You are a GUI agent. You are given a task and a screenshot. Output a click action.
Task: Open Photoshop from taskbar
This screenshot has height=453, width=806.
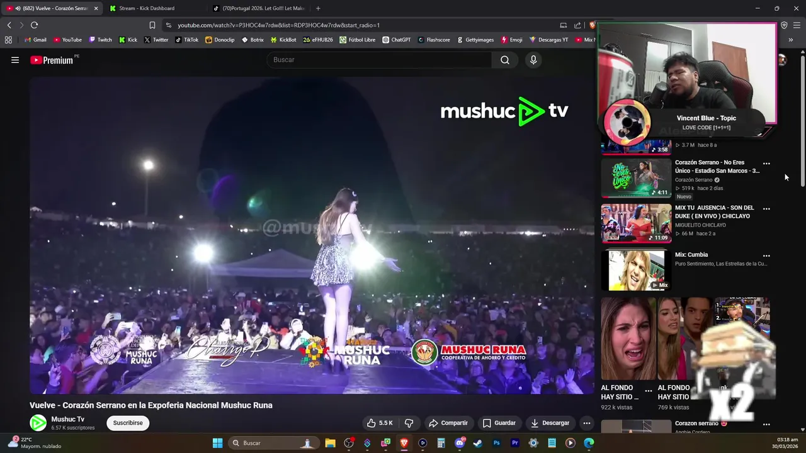pos(497,443)
